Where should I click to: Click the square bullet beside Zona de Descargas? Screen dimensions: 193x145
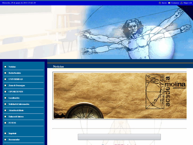[5, 85]
